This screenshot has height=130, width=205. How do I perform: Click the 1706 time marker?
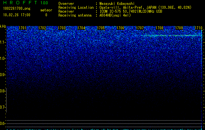pyautogui.click(x=120, y=28)
